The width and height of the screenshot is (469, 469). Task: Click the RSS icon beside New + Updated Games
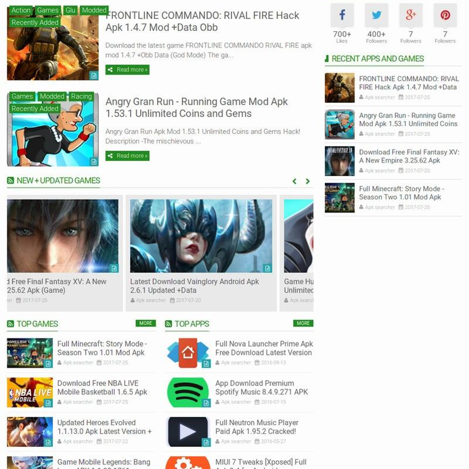11,181
